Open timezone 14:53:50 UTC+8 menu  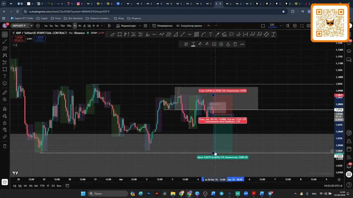point(333,186)
